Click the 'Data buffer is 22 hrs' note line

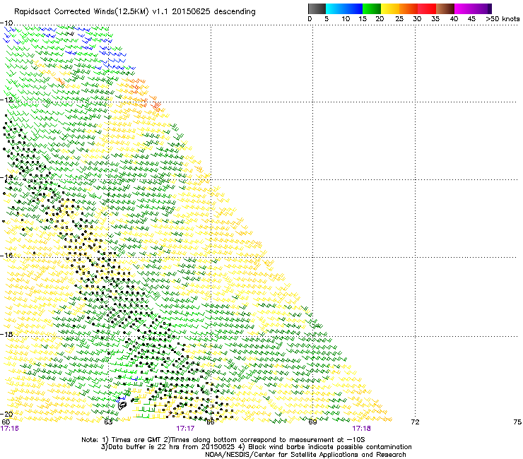pyautogui.click(x=257, y=447)
